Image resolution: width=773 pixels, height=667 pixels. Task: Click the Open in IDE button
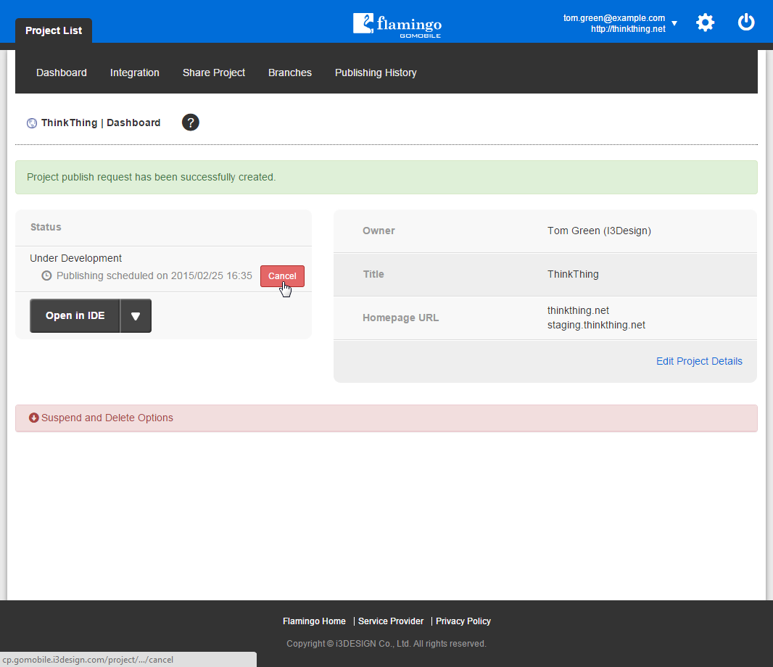point(75,316)
